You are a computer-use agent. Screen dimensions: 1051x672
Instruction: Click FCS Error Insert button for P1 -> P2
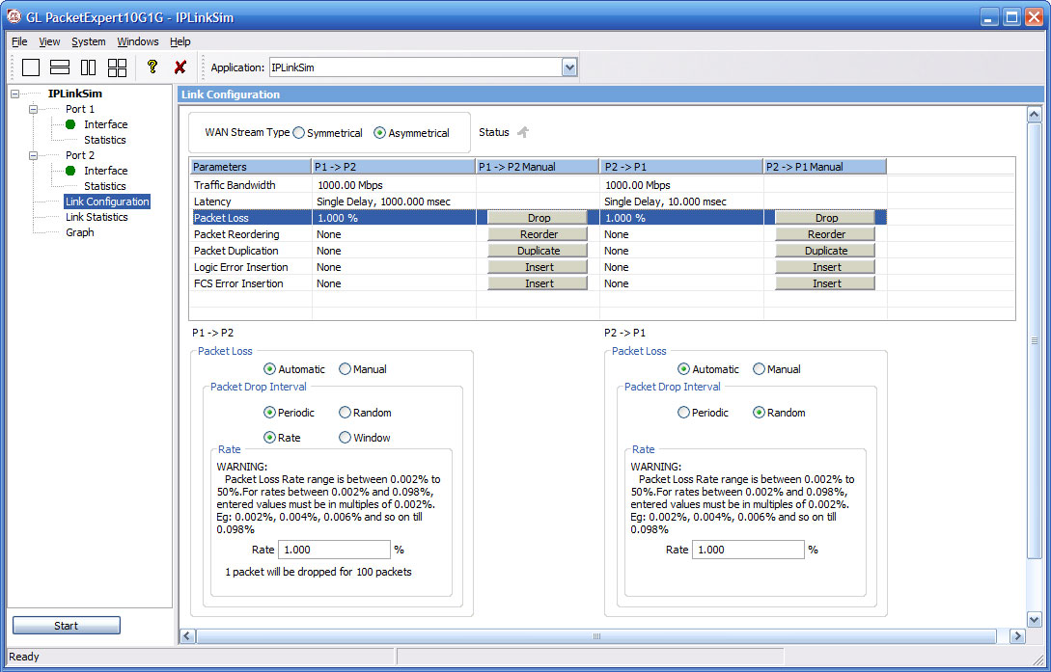538,283
